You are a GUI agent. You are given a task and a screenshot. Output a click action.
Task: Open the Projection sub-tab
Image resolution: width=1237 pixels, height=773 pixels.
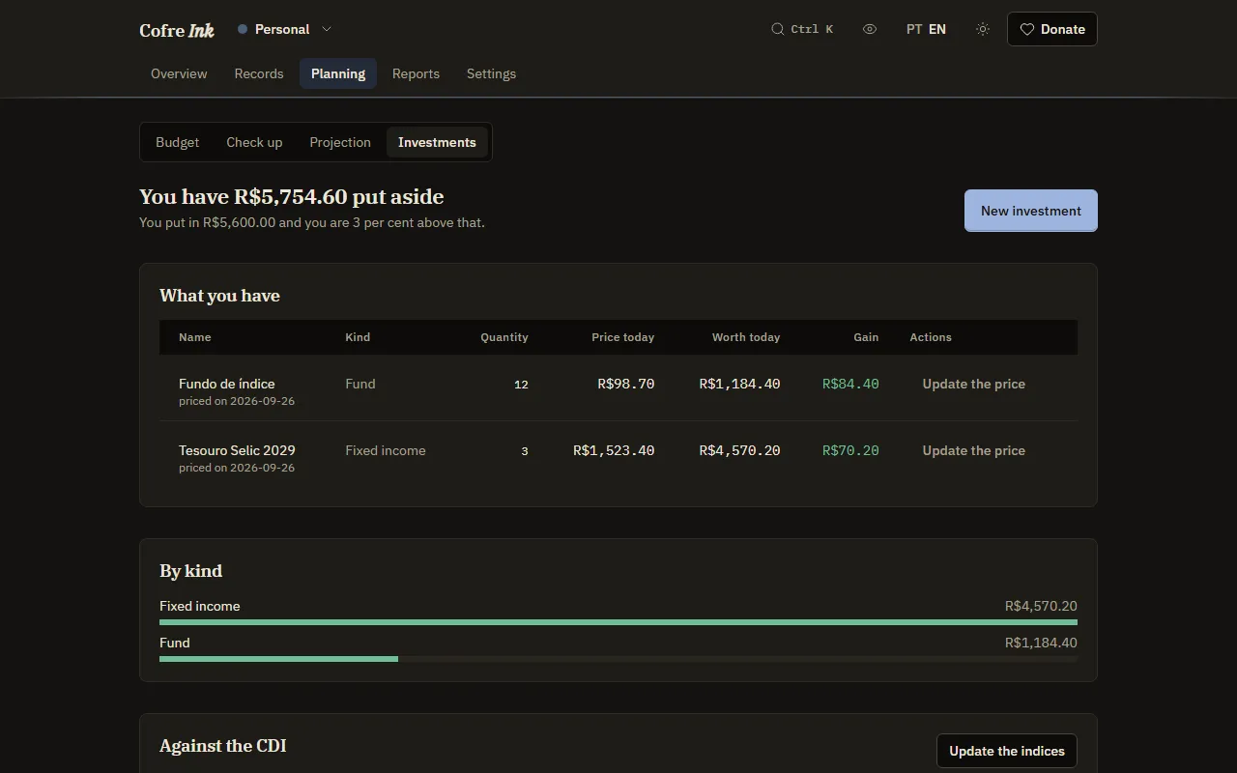point(340,142)
